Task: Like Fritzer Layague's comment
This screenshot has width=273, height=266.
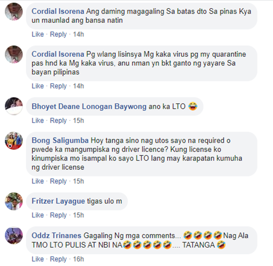Action: point(37,215)
